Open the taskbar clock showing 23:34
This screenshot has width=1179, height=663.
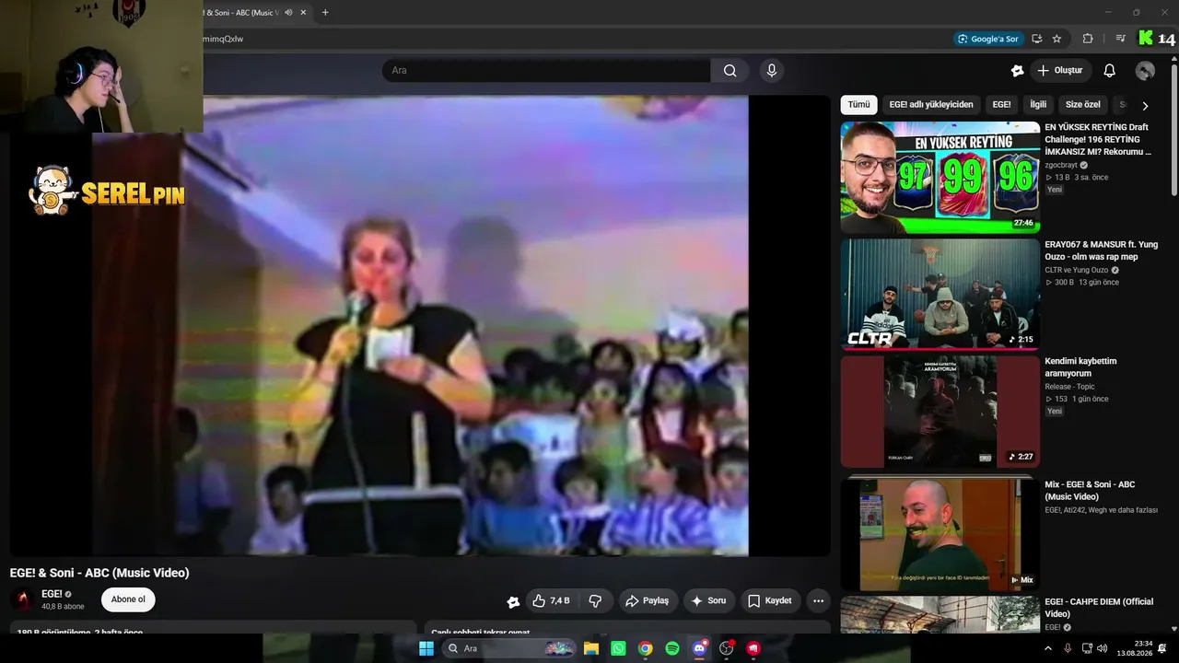1134,648
